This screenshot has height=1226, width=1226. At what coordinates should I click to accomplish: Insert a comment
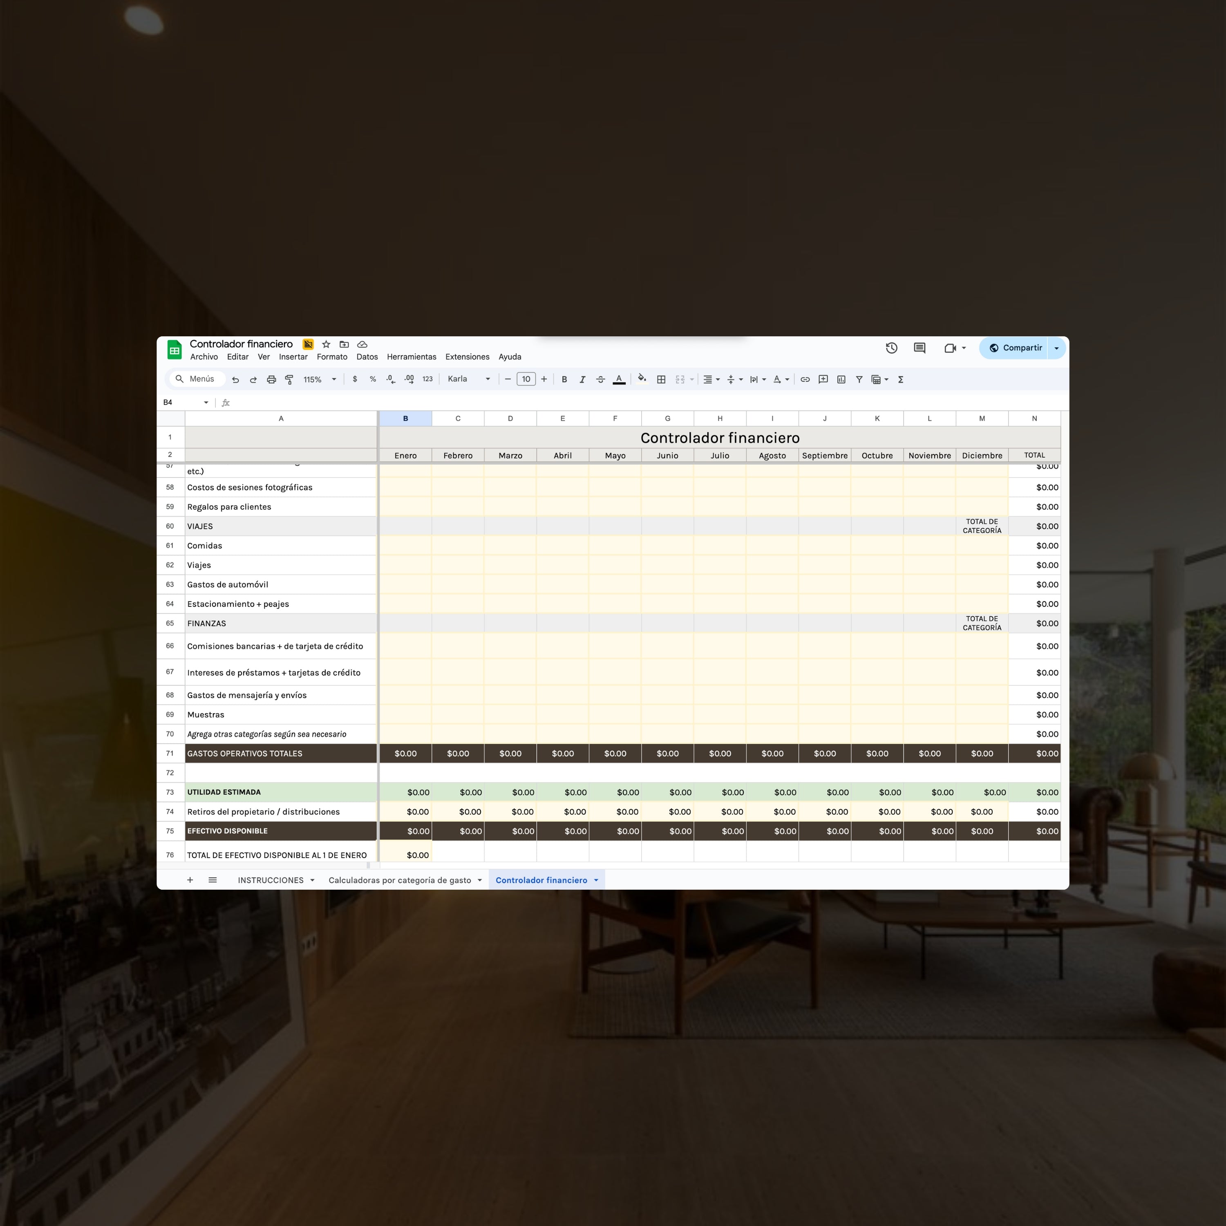[823, 379]
